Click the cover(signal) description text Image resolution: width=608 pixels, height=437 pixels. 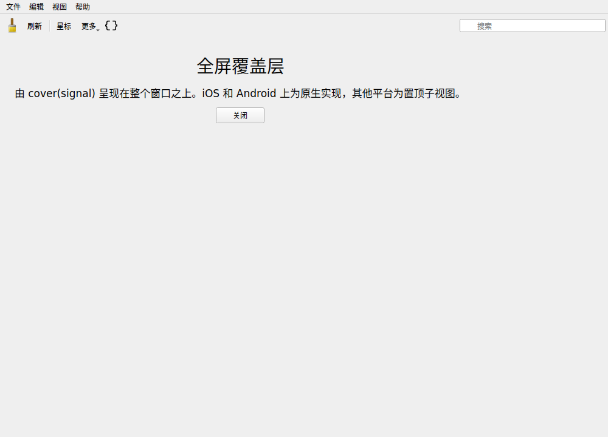click(x=238, y=93)
